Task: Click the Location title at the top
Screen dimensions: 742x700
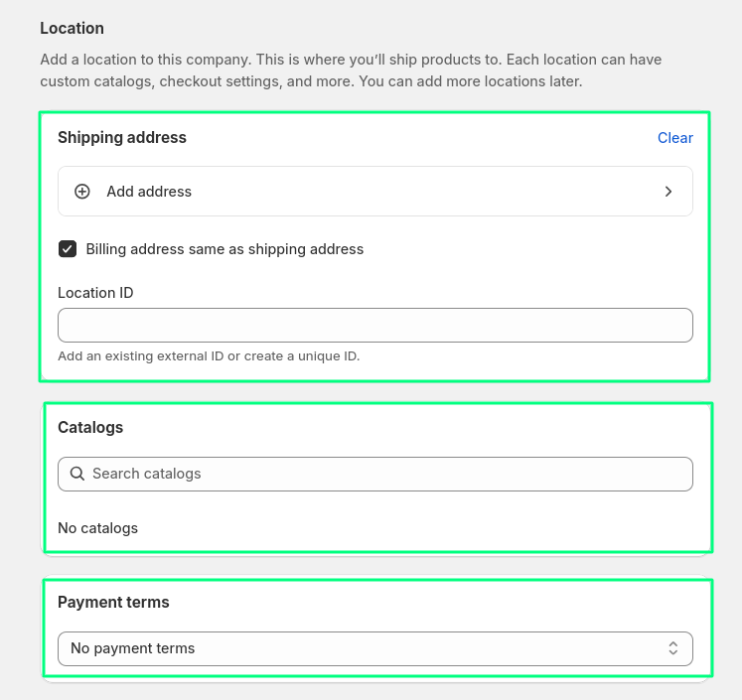Action: tap(72, 28)
